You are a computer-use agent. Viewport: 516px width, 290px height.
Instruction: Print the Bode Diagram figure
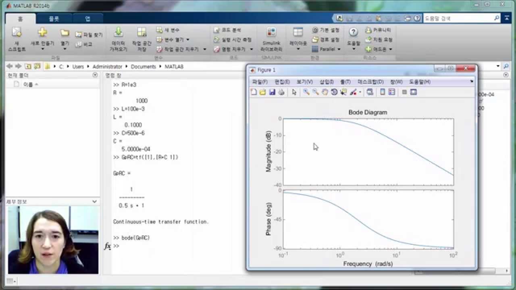[x=281, y=92]
